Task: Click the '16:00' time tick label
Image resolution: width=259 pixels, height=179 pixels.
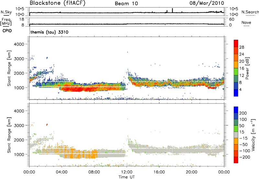Action: [159, 172]
